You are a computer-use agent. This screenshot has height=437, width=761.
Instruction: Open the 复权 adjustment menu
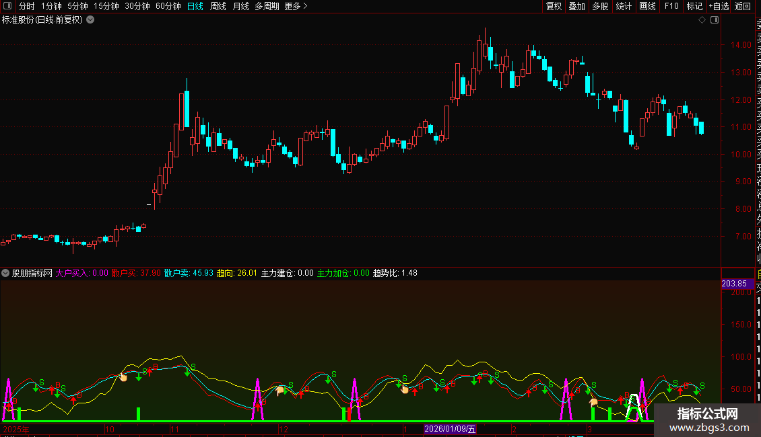point(554,6)
